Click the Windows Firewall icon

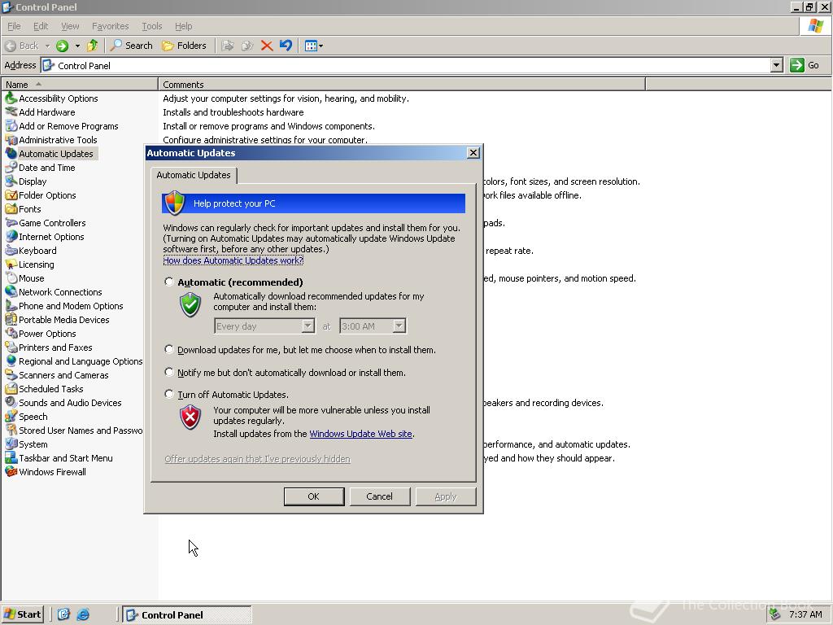[11, 471]
